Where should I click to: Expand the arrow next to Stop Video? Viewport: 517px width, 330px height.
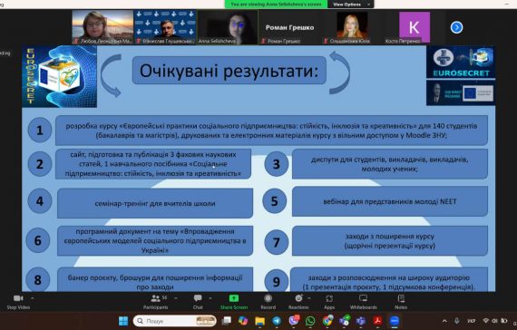33,298
